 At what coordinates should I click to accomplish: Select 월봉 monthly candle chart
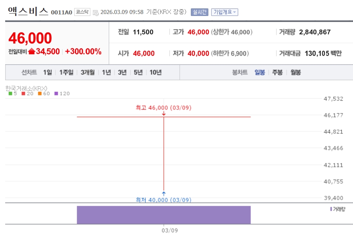(x=296, y=72)
